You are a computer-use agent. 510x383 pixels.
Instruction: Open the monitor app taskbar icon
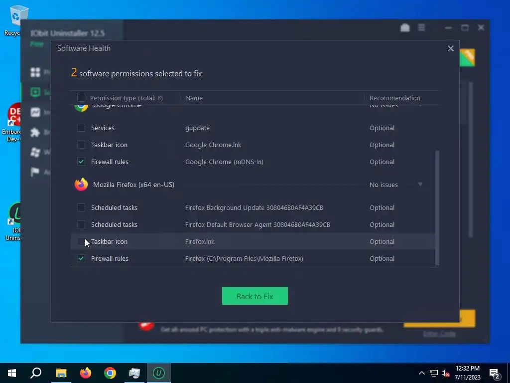pos(134,373)
